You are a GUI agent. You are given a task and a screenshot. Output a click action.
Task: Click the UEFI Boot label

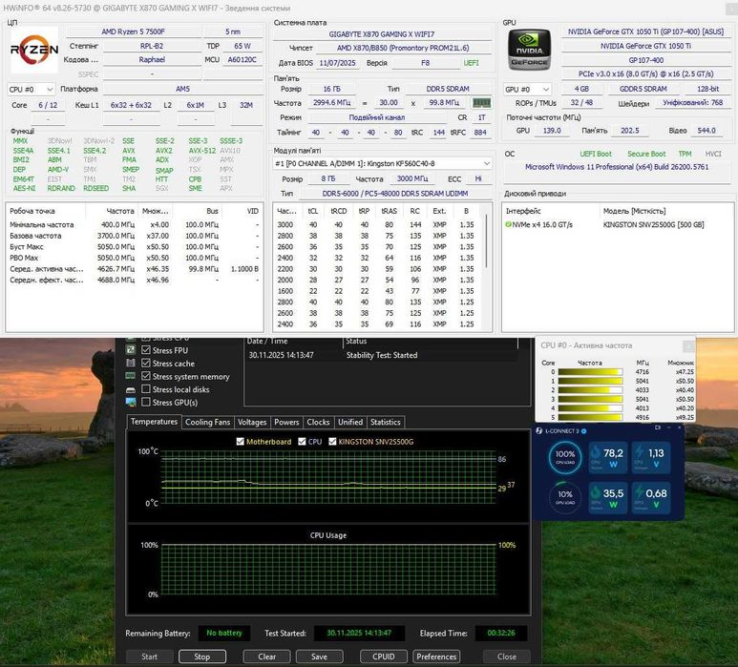[x=596, y=154]
